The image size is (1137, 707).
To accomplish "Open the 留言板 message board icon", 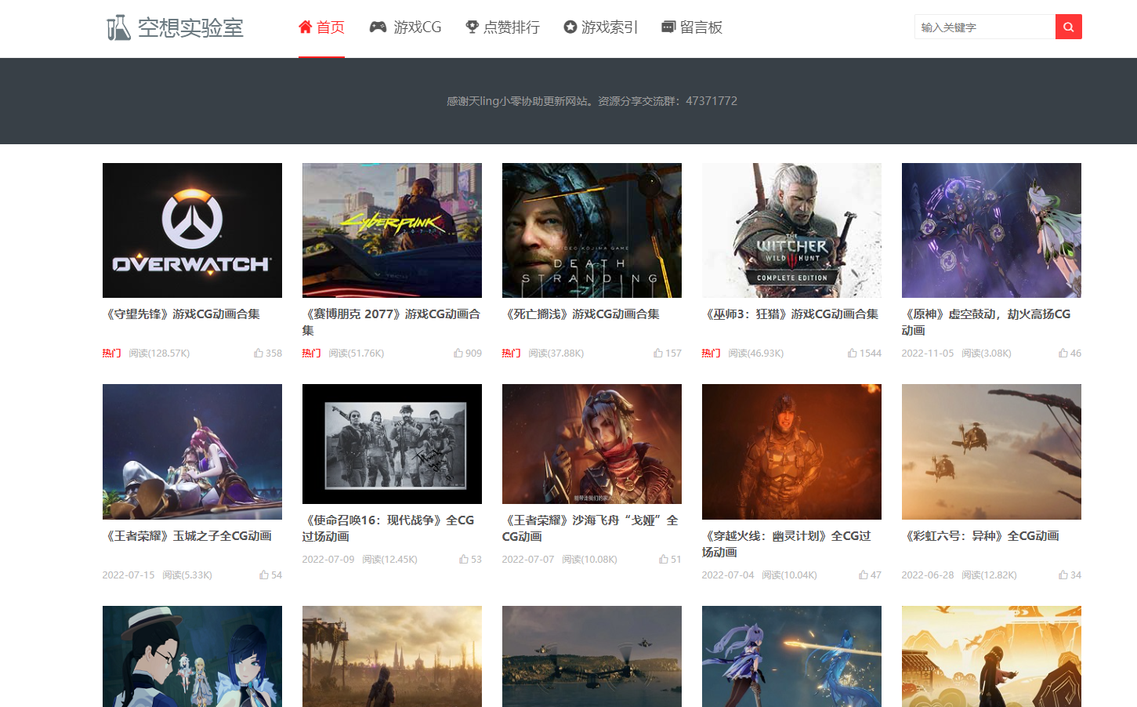I will (x=668, y=27).
